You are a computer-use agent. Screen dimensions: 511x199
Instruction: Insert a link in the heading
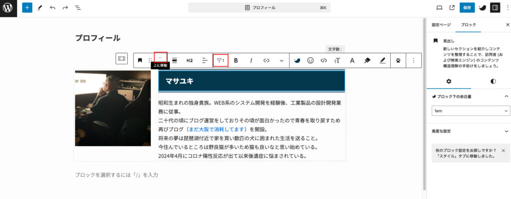tap(266, 60)
